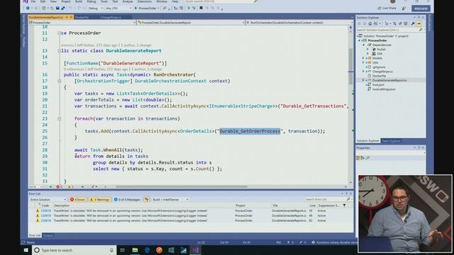Click the Error List column filter funnel

(x=344, y=205)
